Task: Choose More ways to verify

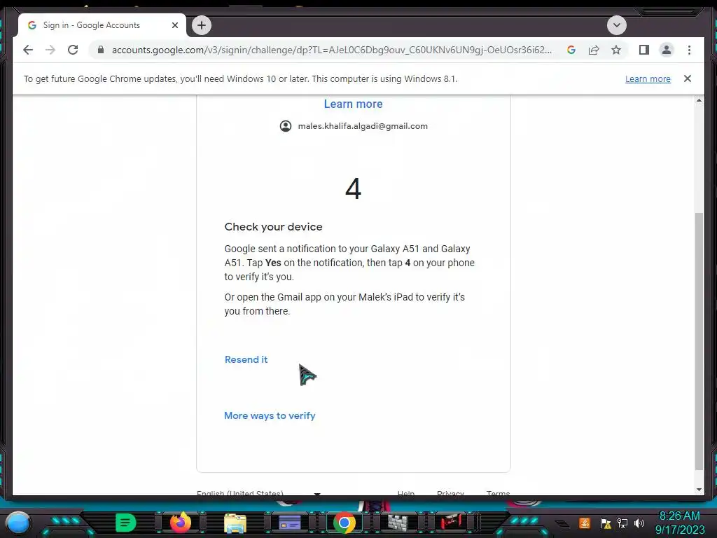Action: point(270,415)
